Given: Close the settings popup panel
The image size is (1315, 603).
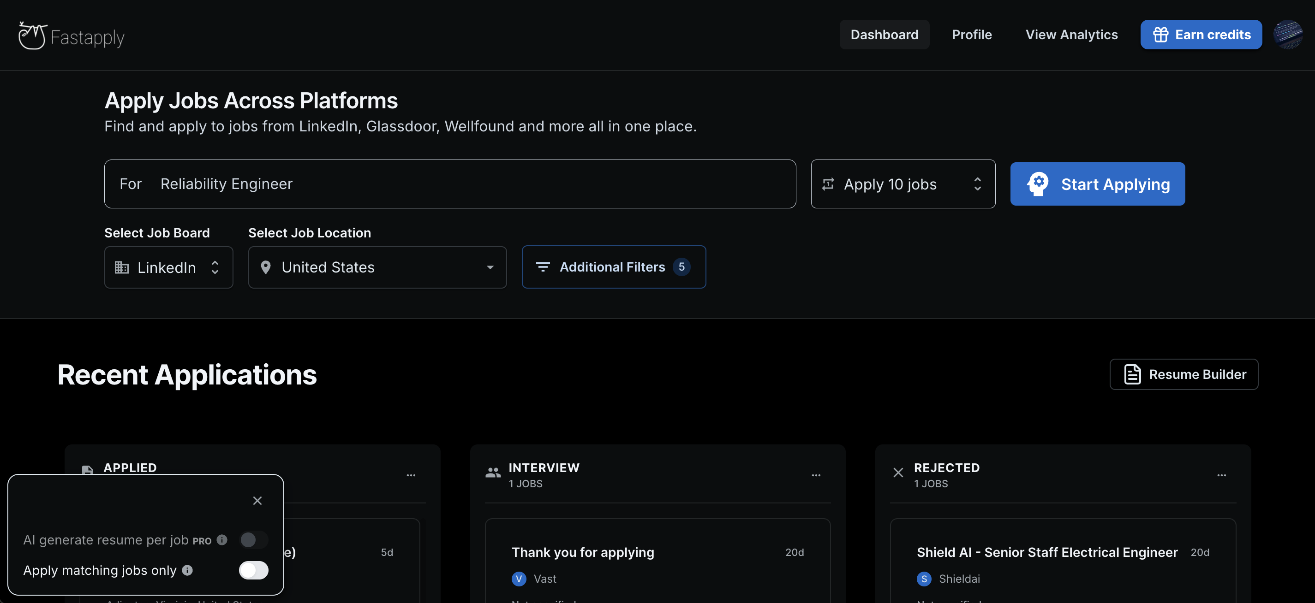Looking at the screenshot, I should pos(257,501).
